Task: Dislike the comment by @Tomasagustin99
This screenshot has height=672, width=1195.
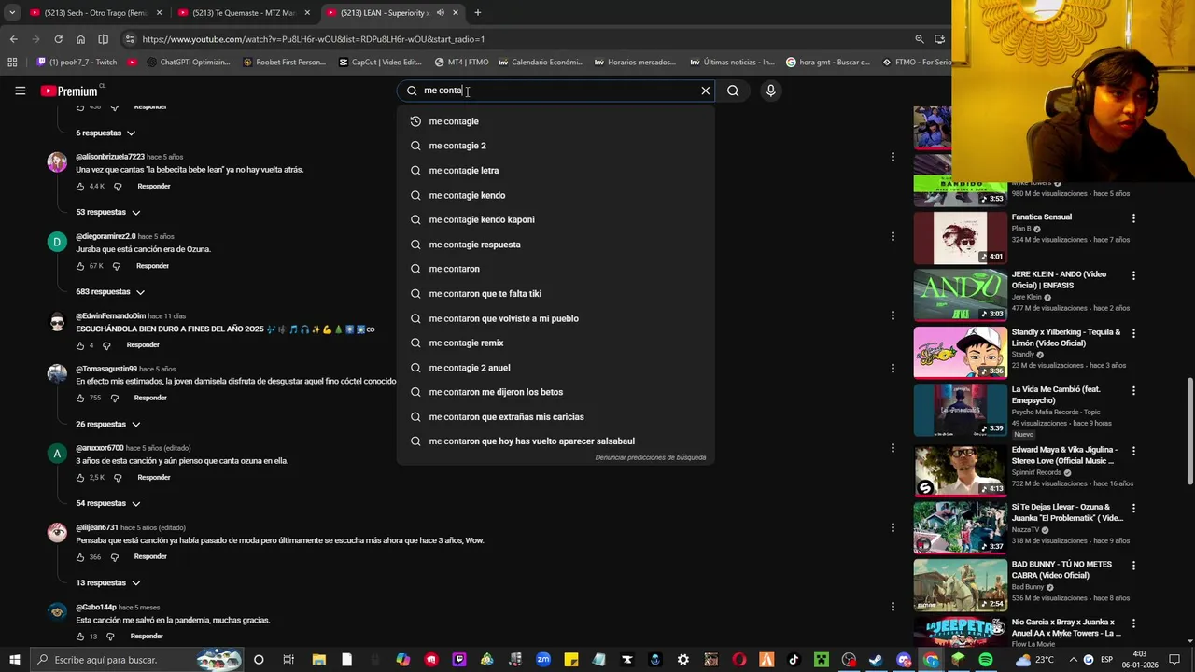Action: coord(115,399)
